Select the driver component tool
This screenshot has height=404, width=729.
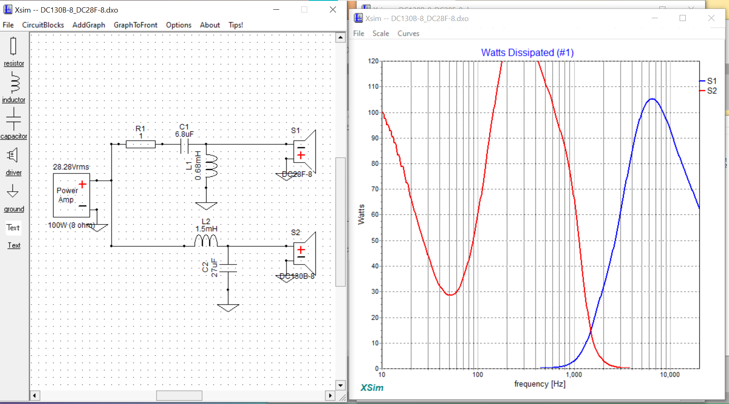coord(13,161)
